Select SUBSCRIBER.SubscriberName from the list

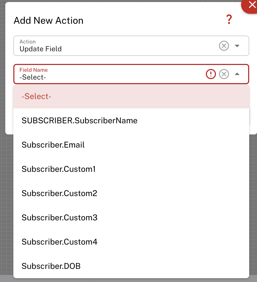[x=79, y=121]
